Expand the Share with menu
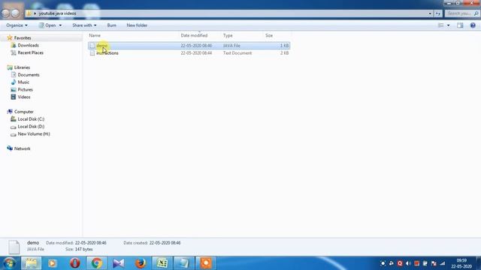 click(84, 25)
